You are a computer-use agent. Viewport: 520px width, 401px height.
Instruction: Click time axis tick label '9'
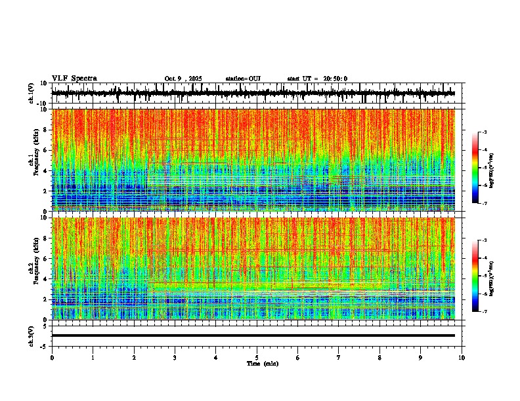click(420, 358)
